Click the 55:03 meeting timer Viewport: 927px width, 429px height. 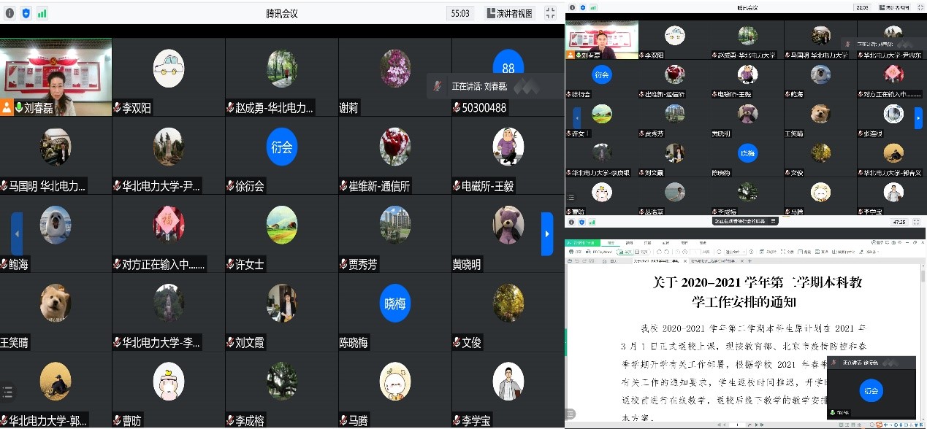(x=460, y=13)
